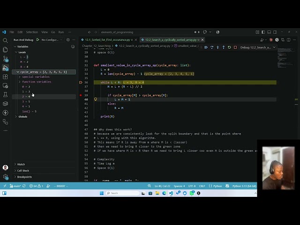Split the editor right
Viewport: 300px width, 225px height.
point(289,39)
